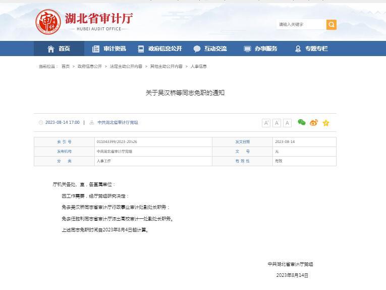Image resolution: width=386 pixels, height=290 pixels.
Task: Click the organization icon beside 中共湖北省审计厅党组
Action: pyautogui.click(x=91, y=122)
